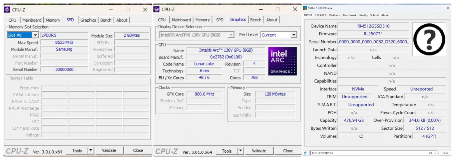Open Bench tab in the left CPU-Z window
The image size is (455, 160).
pyautogui.click(x=106, y=20)
